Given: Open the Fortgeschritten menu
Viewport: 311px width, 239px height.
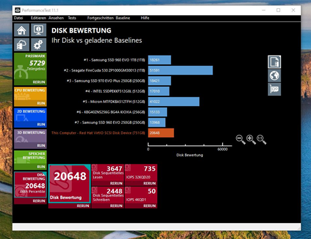Looking at the screenshot, I should 100,18.
